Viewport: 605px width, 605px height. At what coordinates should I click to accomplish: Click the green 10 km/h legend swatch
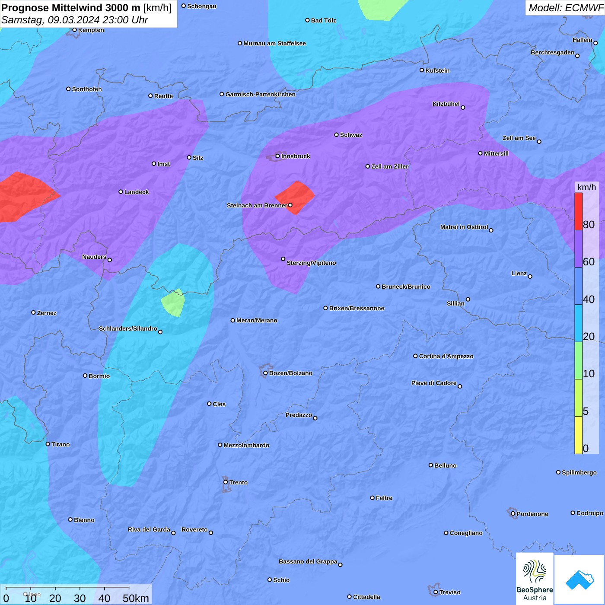point(578,361)
